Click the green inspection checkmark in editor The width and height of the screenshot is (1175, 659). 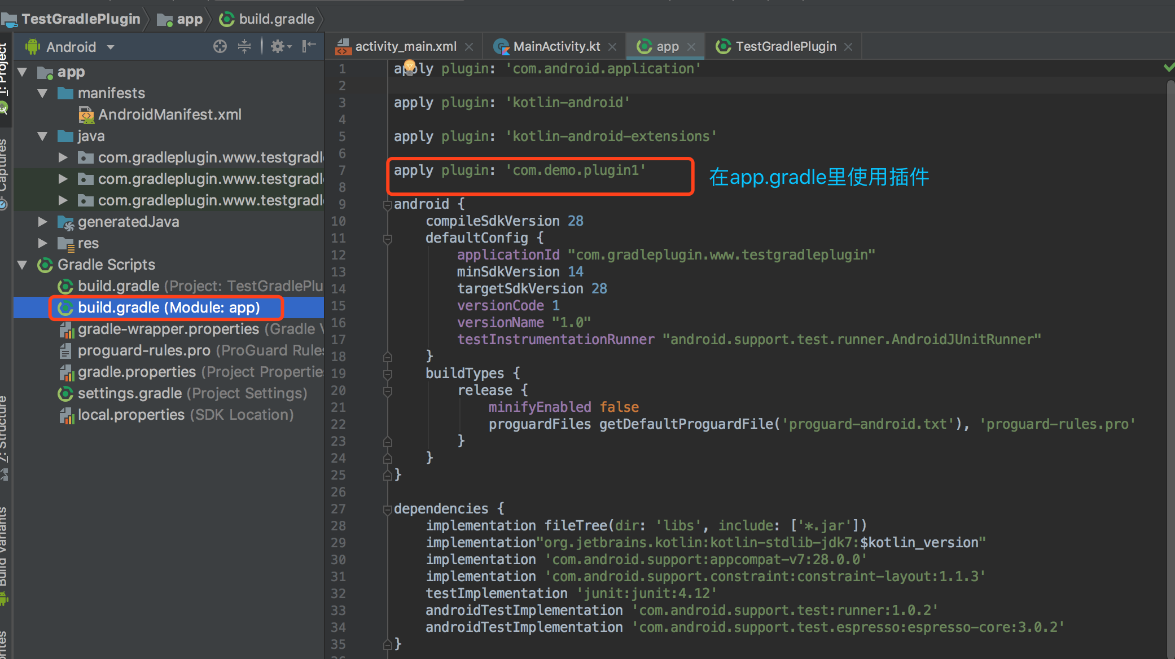[1169, 68]
